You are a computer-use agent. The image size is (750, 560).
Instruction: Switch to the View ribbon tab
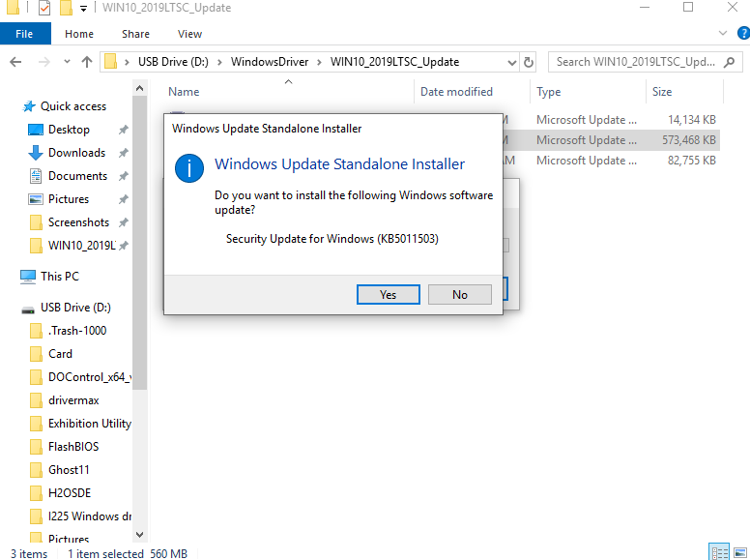pyautogui.click(x=189, y=34)
